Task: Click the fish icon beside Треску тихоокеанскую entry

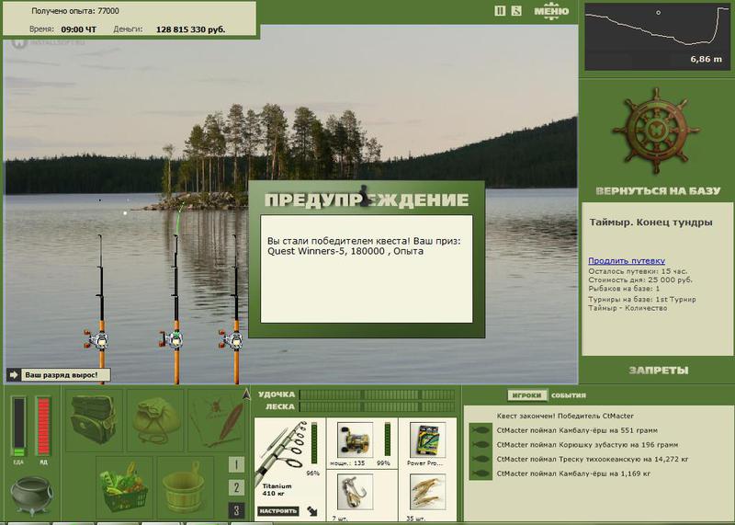Action: coord(481,460)
